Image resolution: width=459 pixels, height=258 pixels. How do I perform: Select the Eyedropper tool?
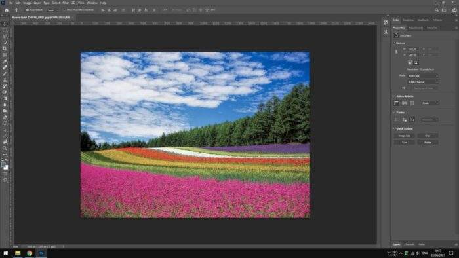5,61
